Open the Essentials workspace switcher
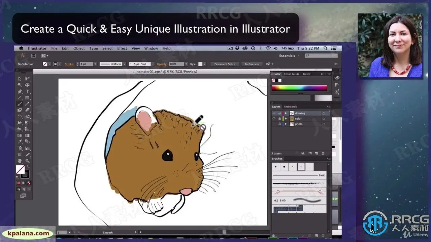 (289, 56)
